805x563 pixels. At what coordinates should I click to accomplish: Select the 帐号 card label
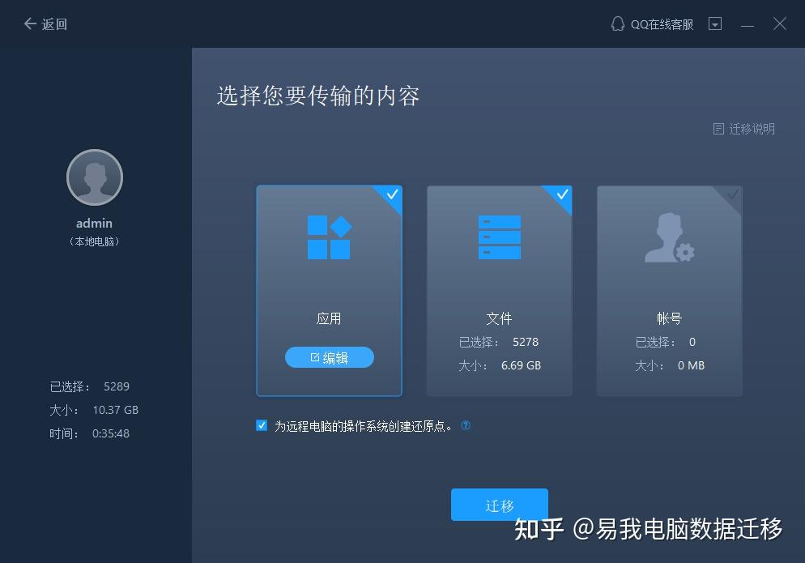[670, 319]
